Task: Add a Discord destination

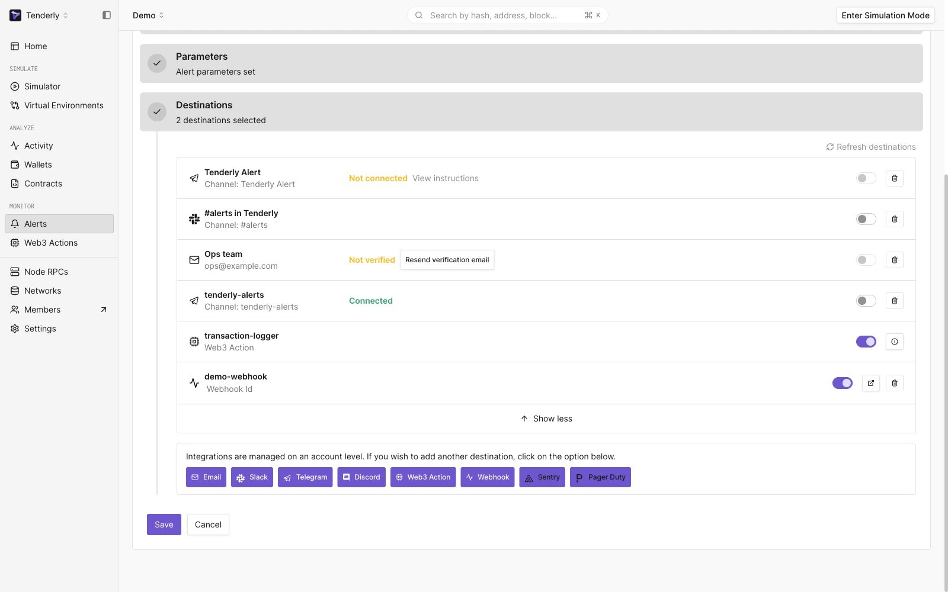Action: [361, 477]
